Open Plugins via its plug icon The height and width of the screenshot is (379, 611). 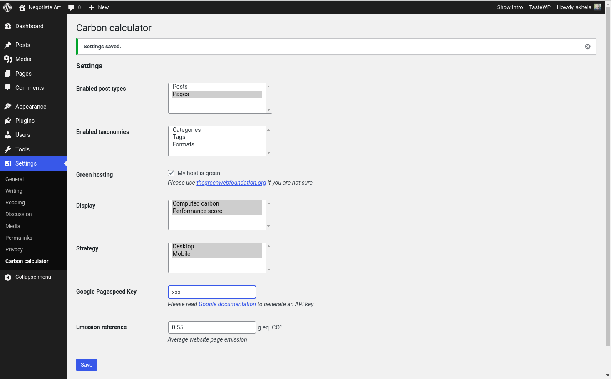click(8, 121)
